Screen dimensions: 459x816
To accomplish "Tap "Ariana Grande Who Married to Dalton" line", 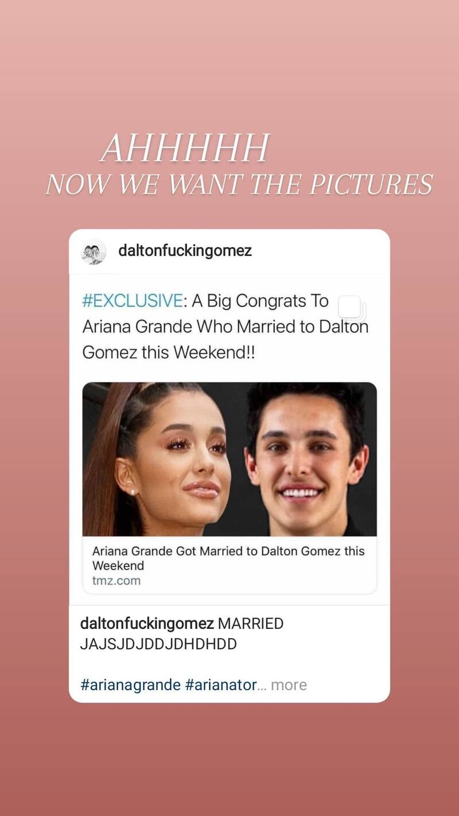I will tap(225, 327).
